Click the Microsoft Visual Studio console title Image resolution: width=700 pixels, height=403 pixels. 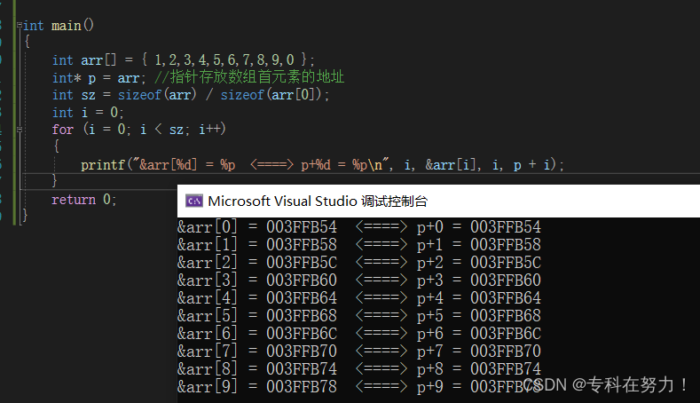pos(318,201)
